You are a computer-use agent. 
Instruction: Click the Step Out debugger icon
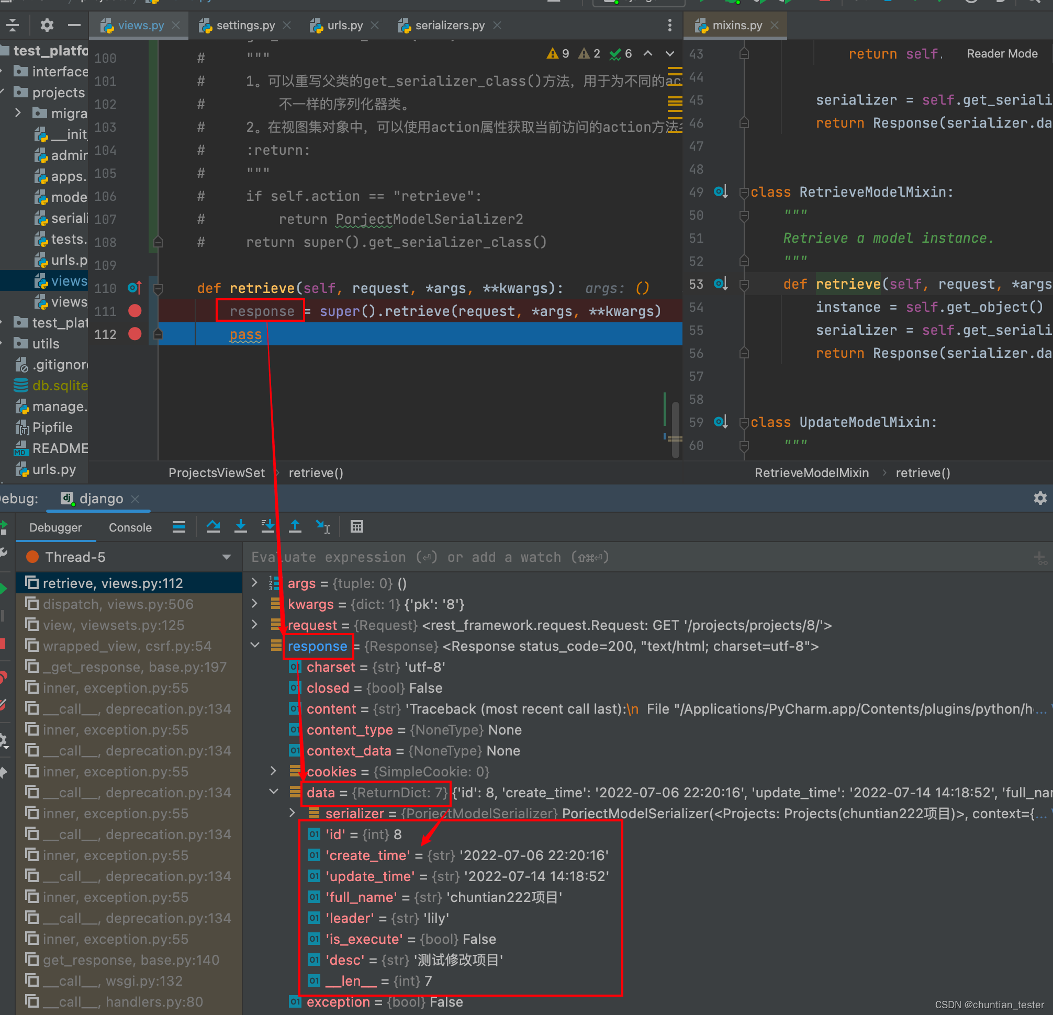[295, 527]
